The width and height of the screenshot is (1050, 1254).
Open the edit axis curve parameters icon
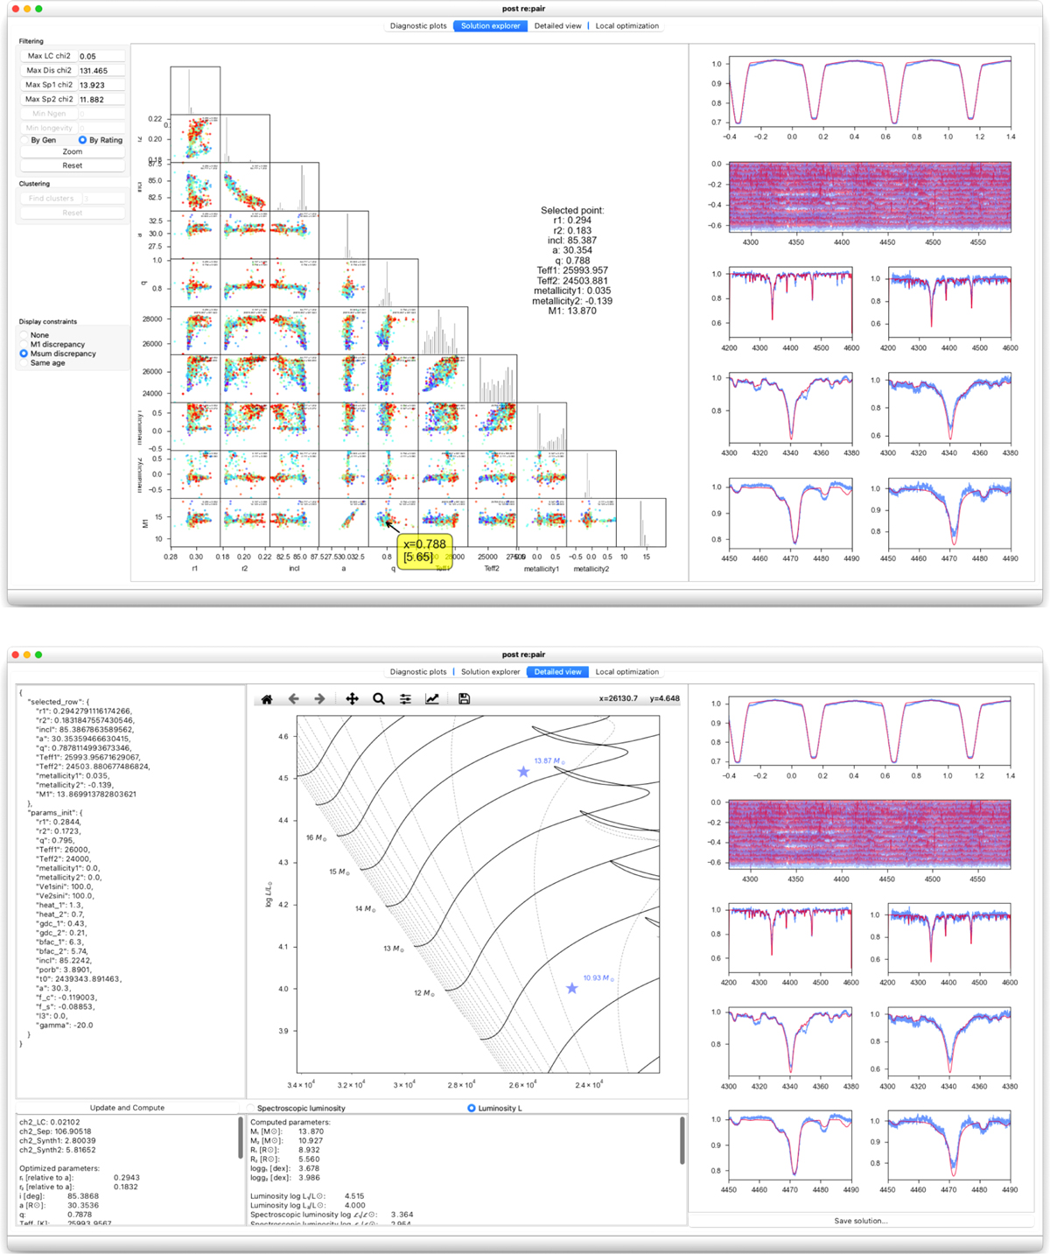(x=432, y=699)
